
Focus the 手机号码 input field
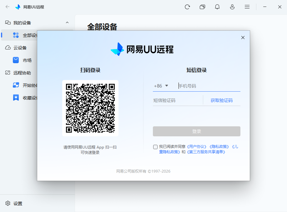209,86
